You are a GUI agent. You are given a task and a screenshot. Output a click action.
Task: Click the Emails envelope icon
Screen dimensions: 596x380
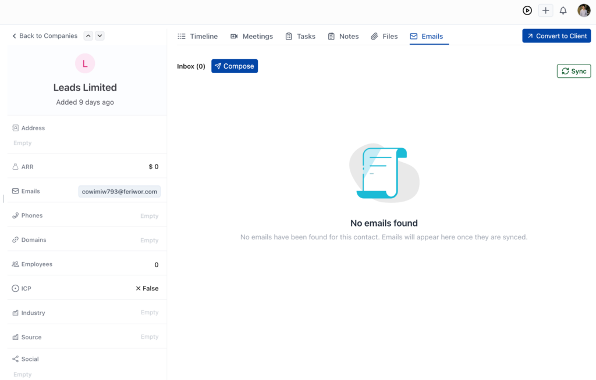(413, 36)
